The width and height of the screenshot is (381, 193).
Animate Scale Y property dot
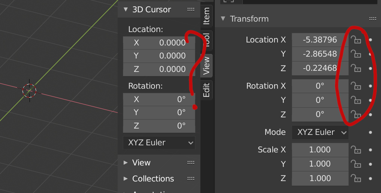370,164
